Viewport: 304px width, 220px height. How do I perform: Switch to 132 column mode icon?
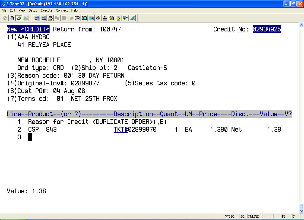91,18
